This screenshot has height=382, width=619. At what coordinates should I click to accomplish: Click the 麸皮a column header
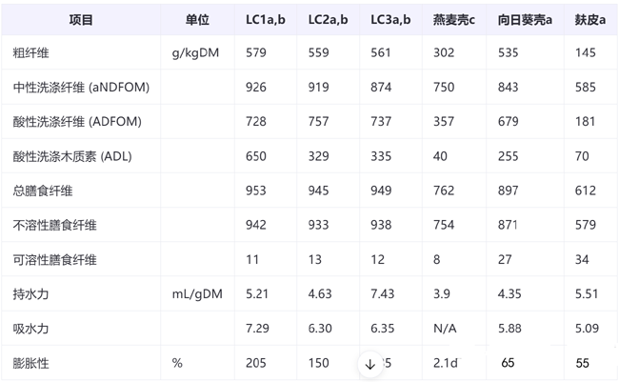tap(590, 20)
